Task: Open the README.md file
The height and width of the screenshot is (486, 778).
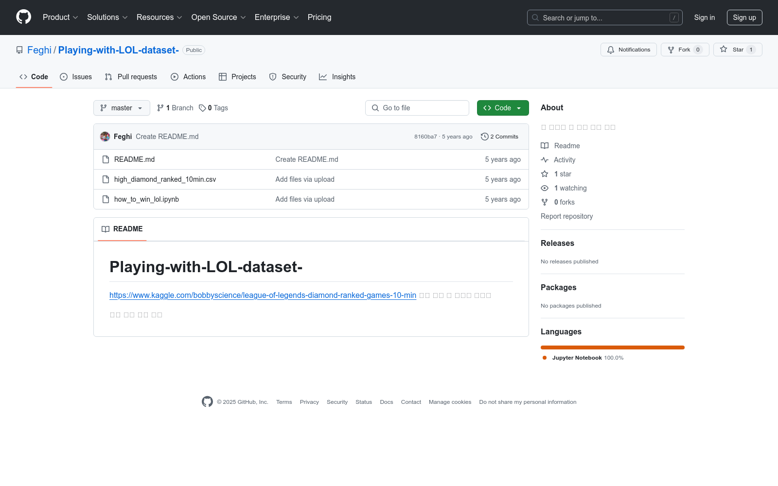Action: point(134,159)
